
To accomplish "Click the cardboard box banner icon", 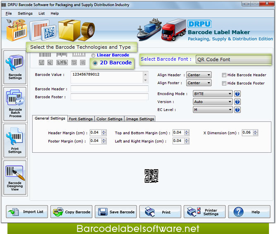I will point(69,30).
